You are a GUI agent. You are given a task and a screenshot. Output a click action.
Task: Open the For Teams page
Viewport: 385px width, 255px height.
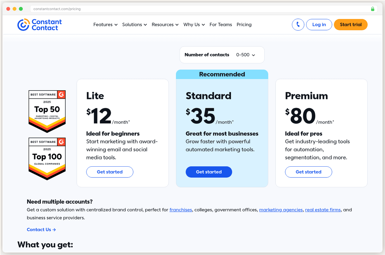coord(221,24)
